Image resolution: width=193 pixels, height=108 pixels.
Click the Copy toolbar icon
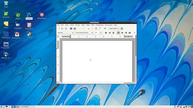(x=93, y=28)
